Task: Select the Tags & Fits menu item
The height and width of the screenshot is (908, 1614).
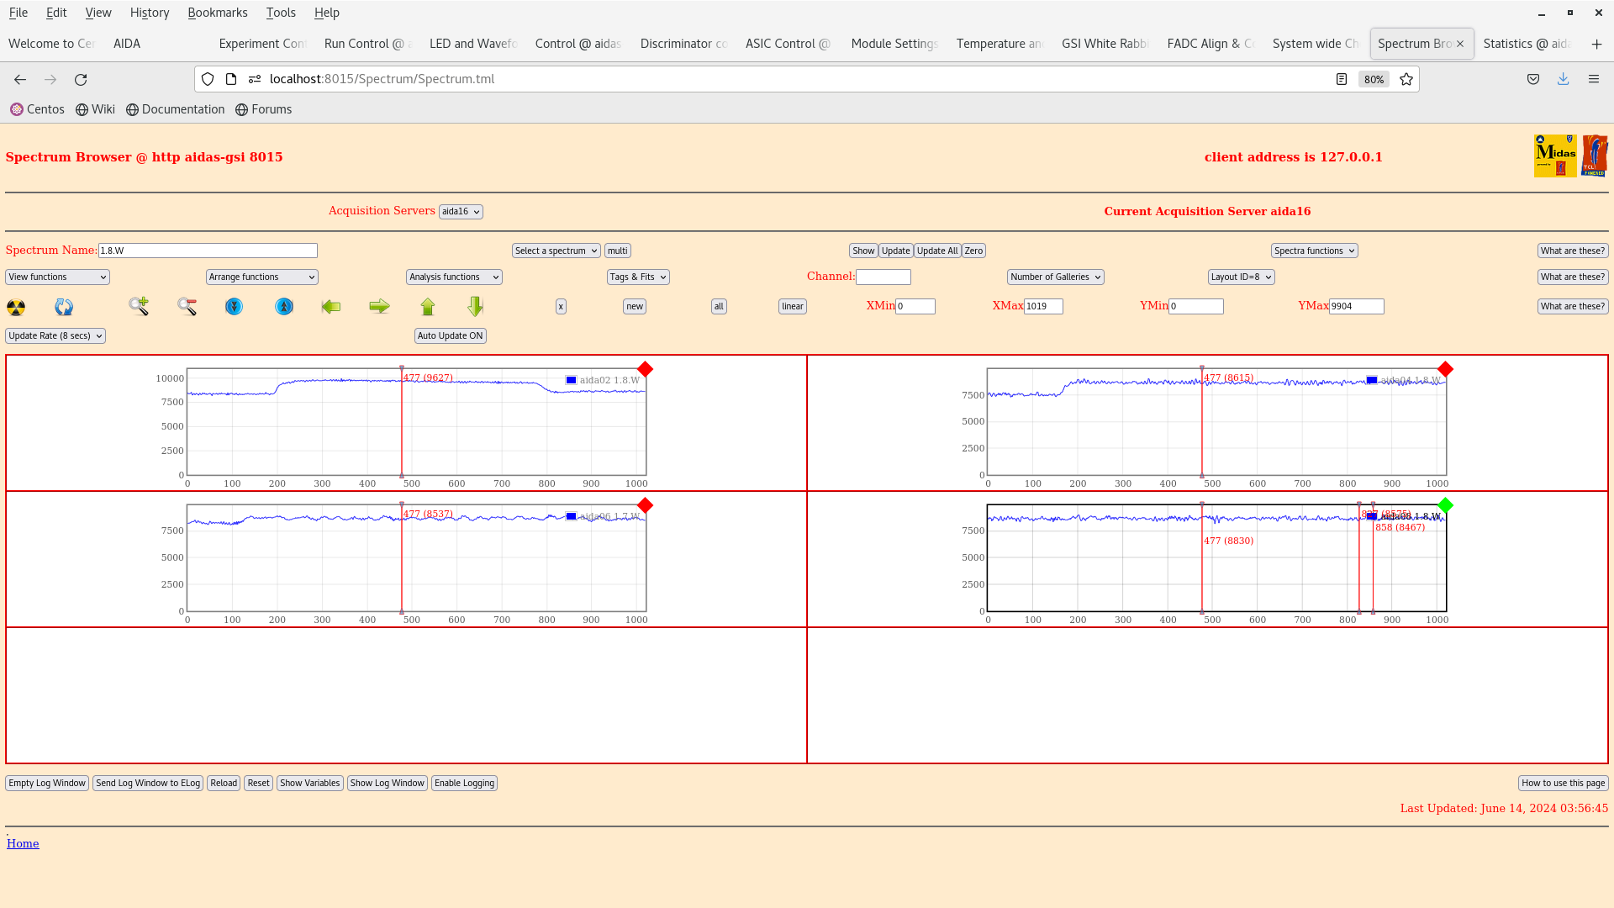Action: [x=637, y=276]
